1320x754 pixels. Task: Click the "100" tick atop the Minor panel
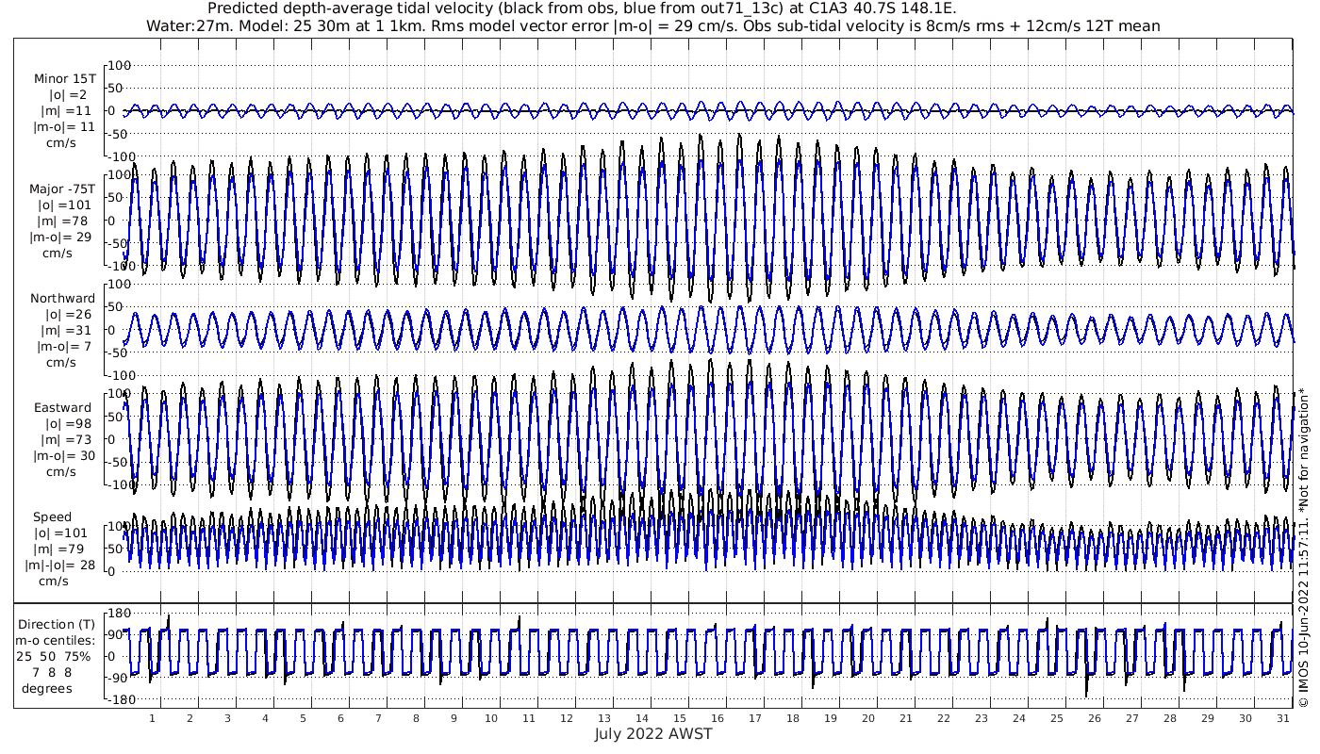pyautogui.click(x=120, y=65)
